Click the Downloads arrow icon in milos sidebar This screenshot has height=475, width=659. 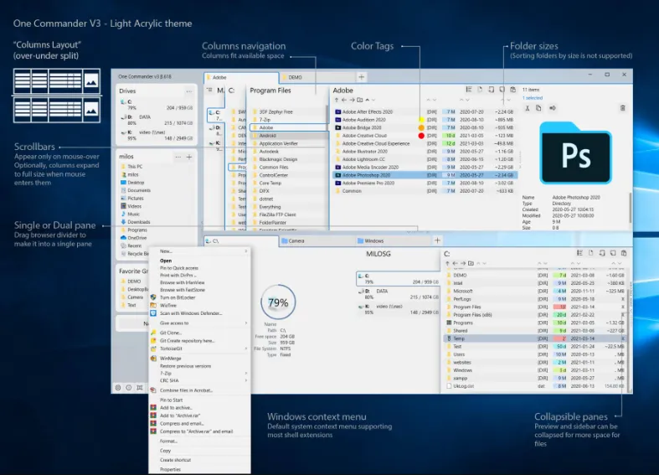click(x=123, y=221)
